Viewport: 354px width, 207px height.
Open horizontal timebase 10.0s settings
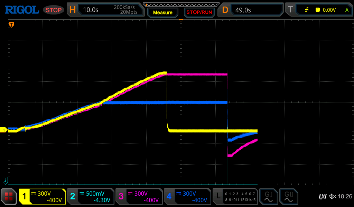coord(105,10)
